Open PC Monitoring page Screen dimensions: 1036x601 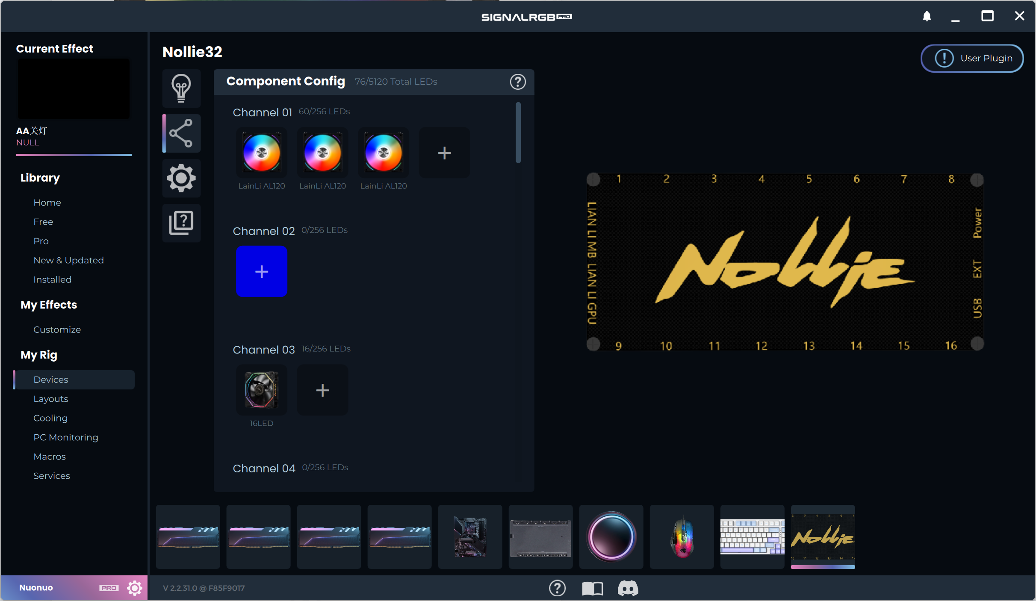point(66,437)
